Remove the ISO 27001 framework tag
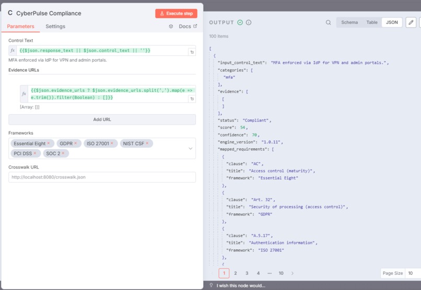Viewport: 421px width, 290px height. coord(112,143)
